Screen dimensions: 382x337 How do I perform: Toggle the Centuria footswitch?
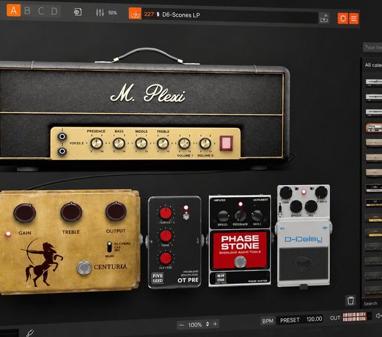point(84,267)
